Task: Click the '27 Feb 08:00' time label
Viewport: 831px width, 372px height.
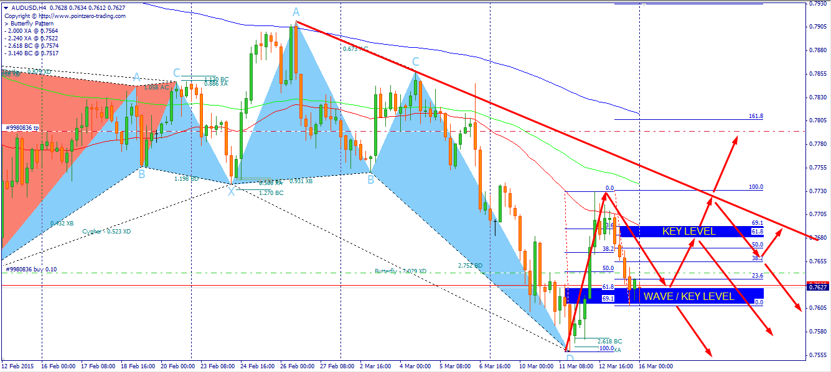Action: point(337,366)
